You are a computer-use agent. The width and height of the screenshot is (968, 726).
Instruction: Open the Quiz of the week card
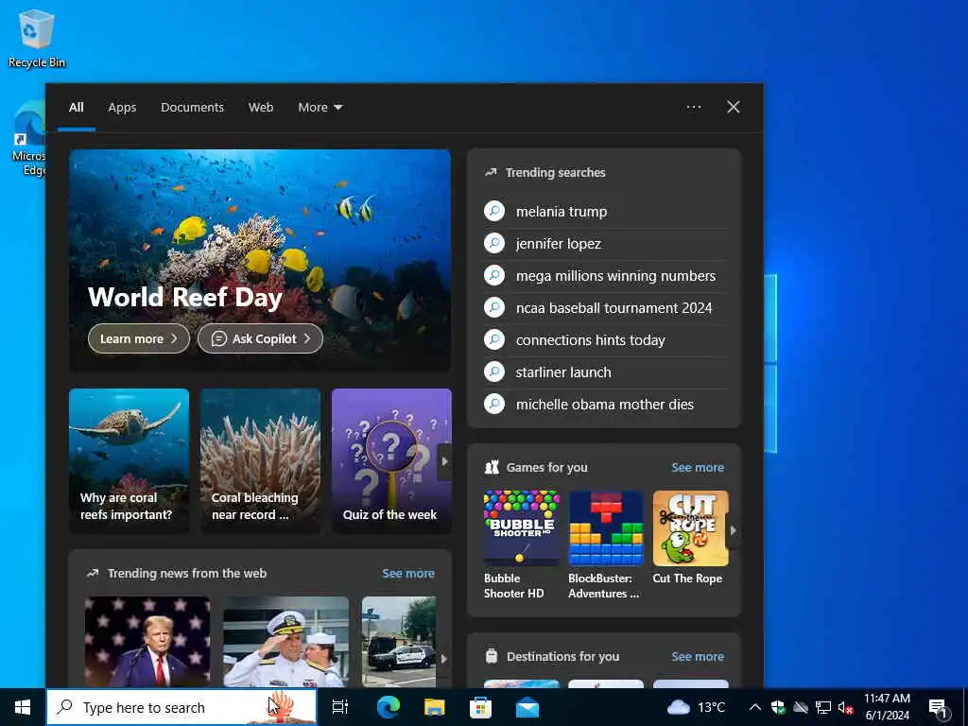pos(391,460)
